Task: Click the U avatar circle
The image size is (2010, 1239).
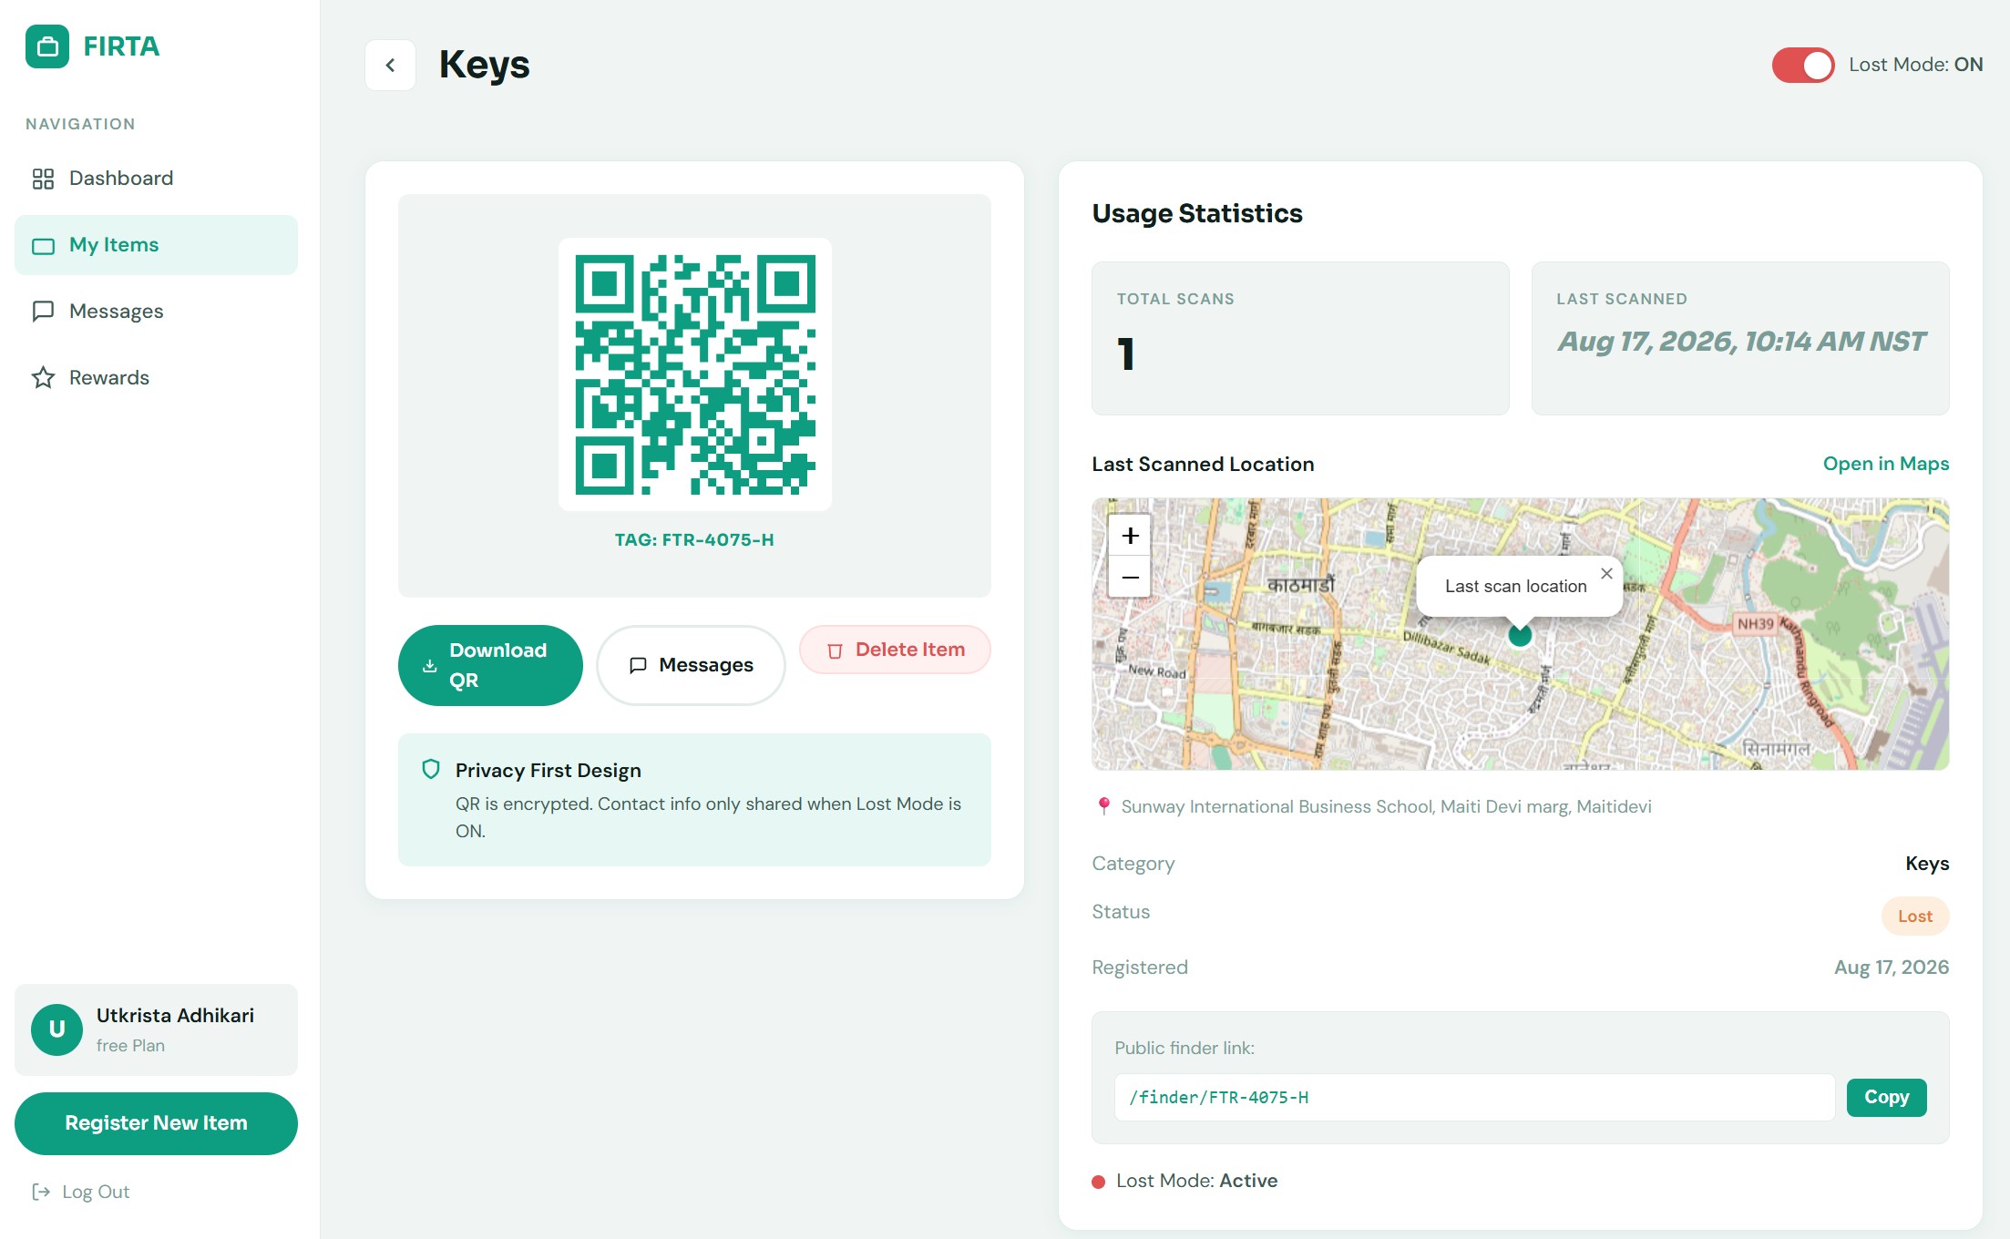Action: click(x=56, y=1029)
